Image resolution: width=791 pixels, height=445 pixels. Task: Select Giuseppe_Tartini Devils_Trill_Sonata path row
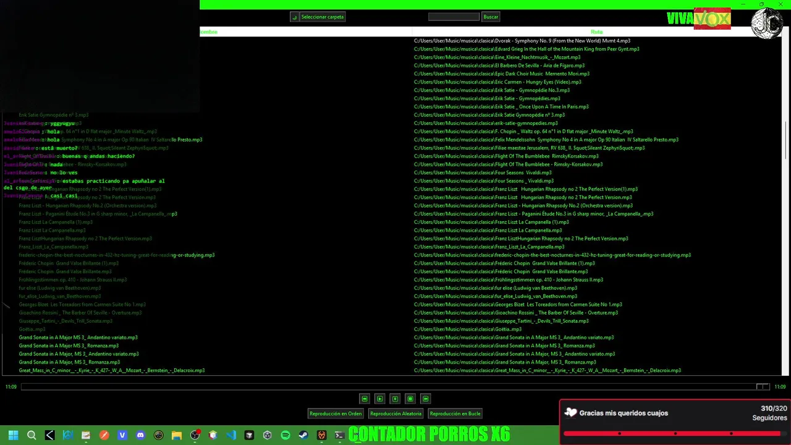(501, 321)
